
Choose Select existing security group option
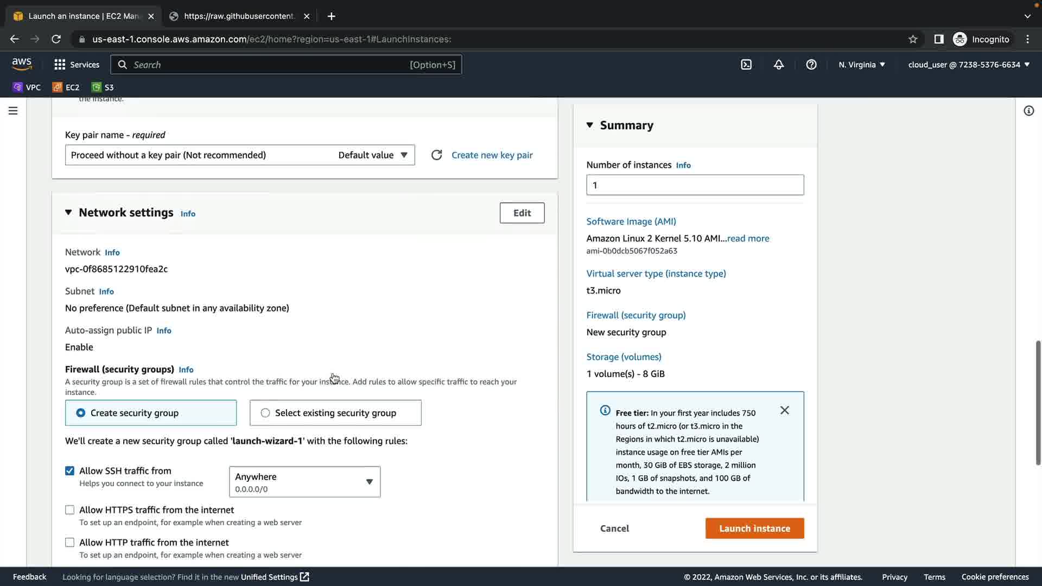(x=265, y=413)
